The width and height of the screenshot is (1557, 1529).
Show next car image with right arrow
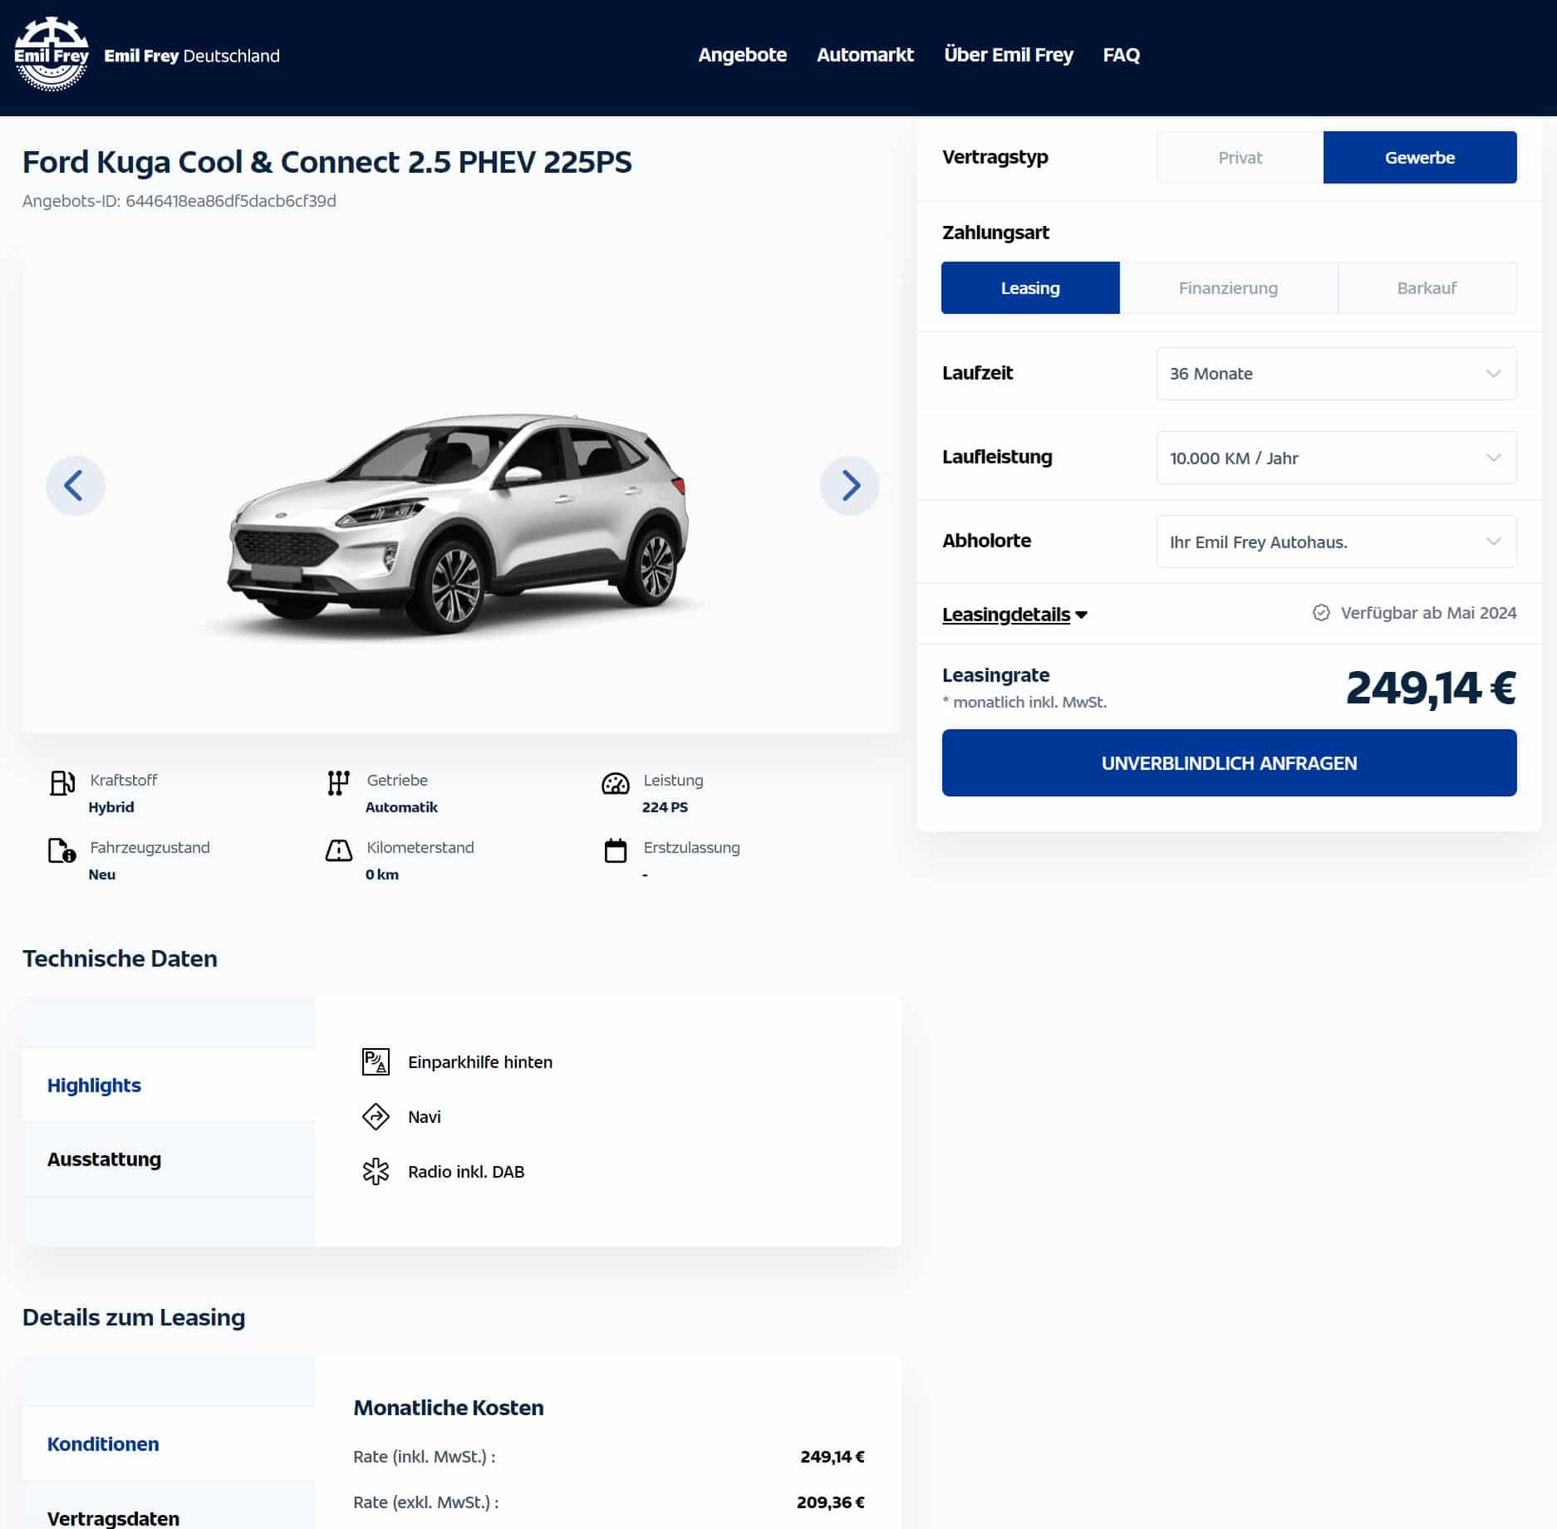[x=849, y=486]
